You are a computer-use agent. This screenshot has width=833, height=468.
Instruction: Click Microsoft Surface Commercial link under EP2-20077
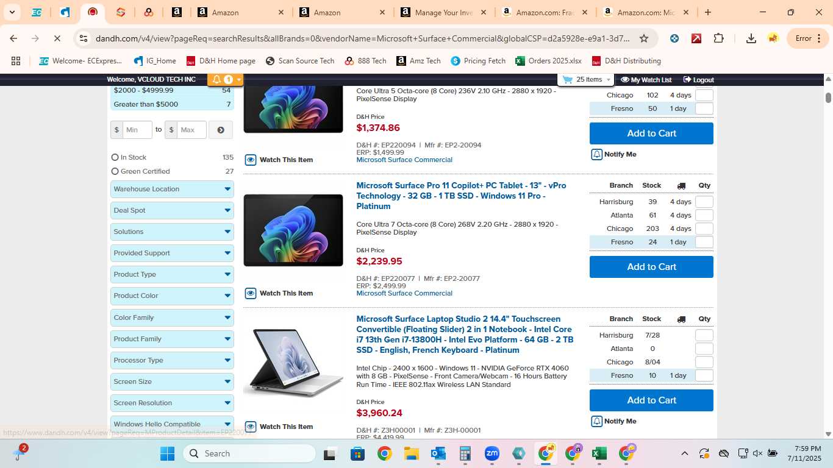pos(404,293)
